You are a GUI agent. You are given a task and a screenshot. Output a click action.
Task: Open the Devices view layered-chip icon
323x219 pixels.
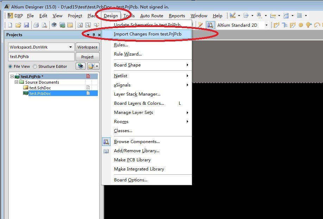[x=54, y=25]
